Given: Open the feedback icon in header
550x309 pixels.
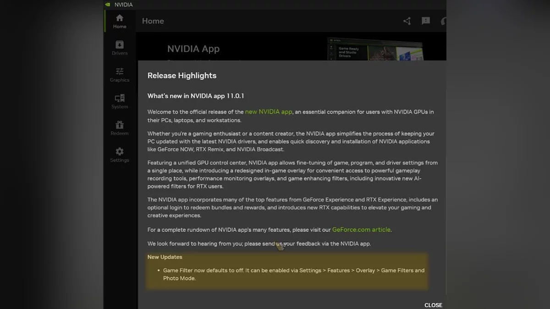Looking at the screenshot, I should (x=426, y=21).
